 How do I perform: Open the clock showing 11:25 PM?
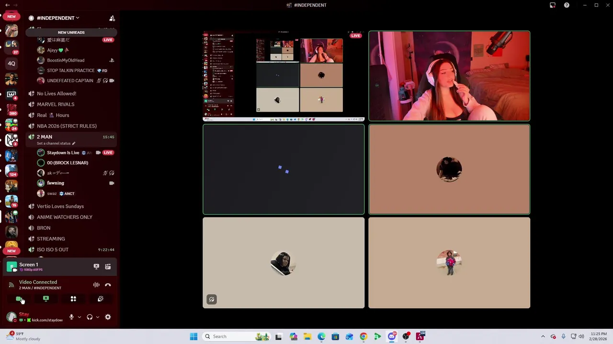599,336
